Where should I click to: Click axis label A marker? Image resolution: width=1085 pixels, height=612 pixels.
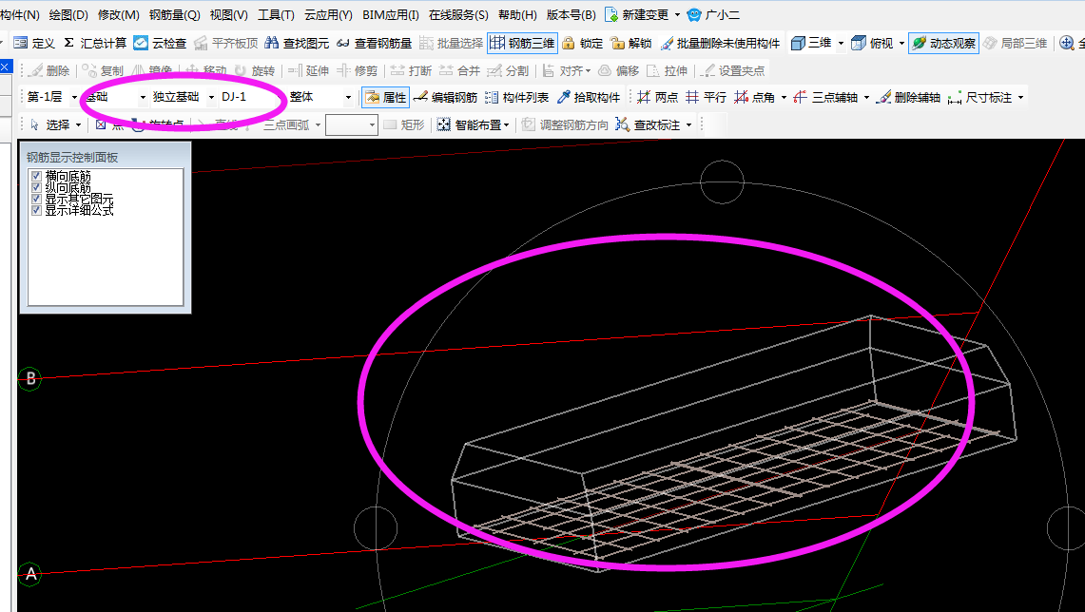click(29, 573)
